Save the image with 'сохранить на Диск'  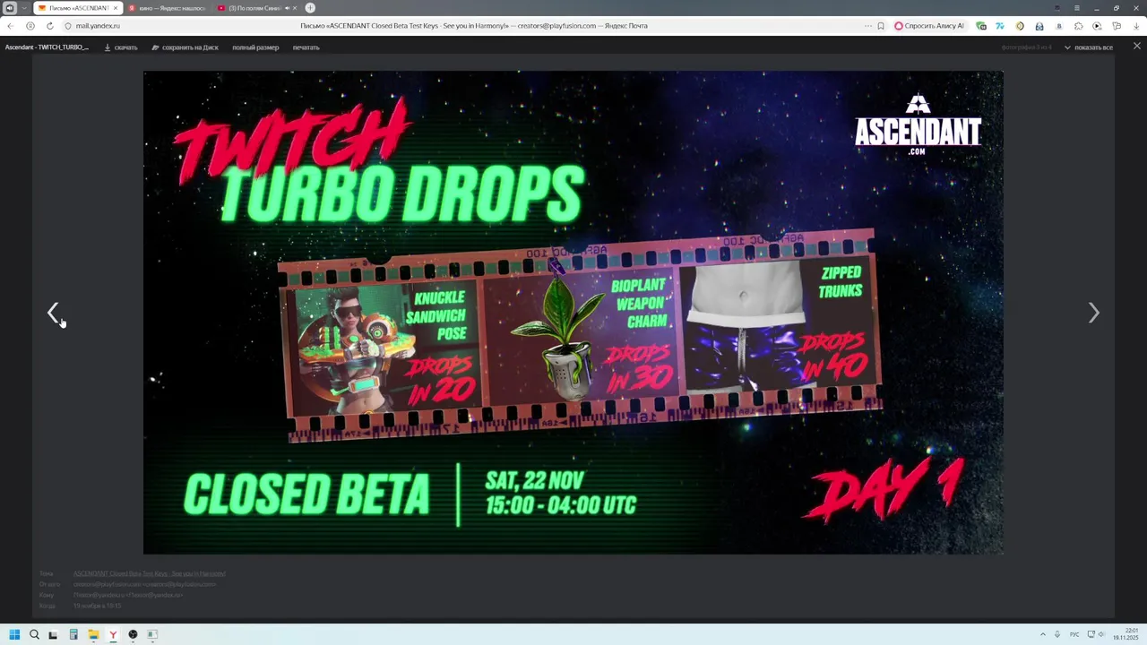[x=185, y=47]
